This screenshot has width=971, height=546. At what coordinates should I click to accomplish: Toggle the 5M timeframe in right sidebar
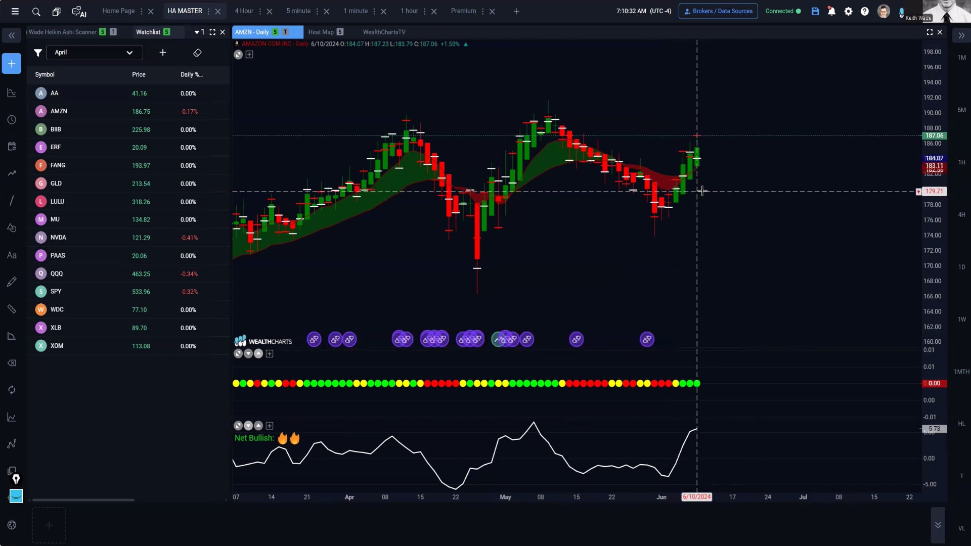(x=961, y=110)
